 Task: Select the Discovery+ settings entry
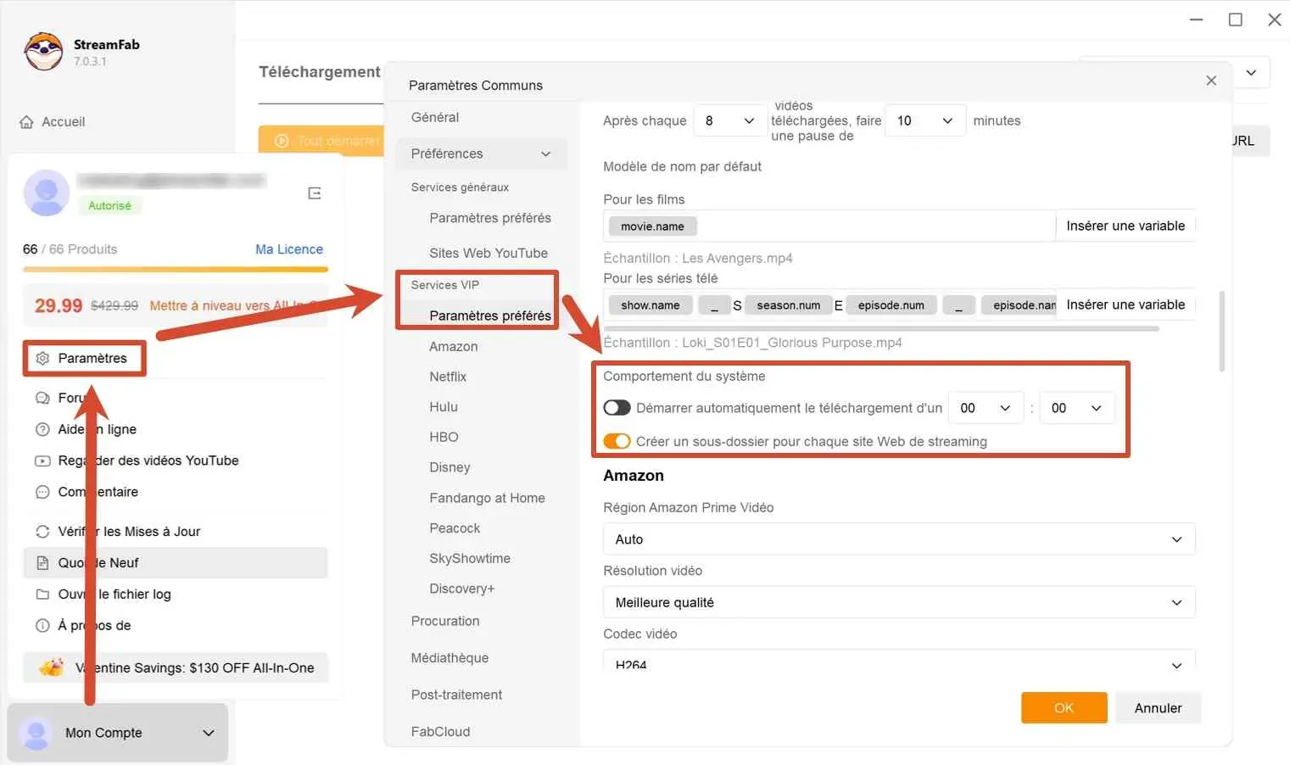click(x=462, y=589)
